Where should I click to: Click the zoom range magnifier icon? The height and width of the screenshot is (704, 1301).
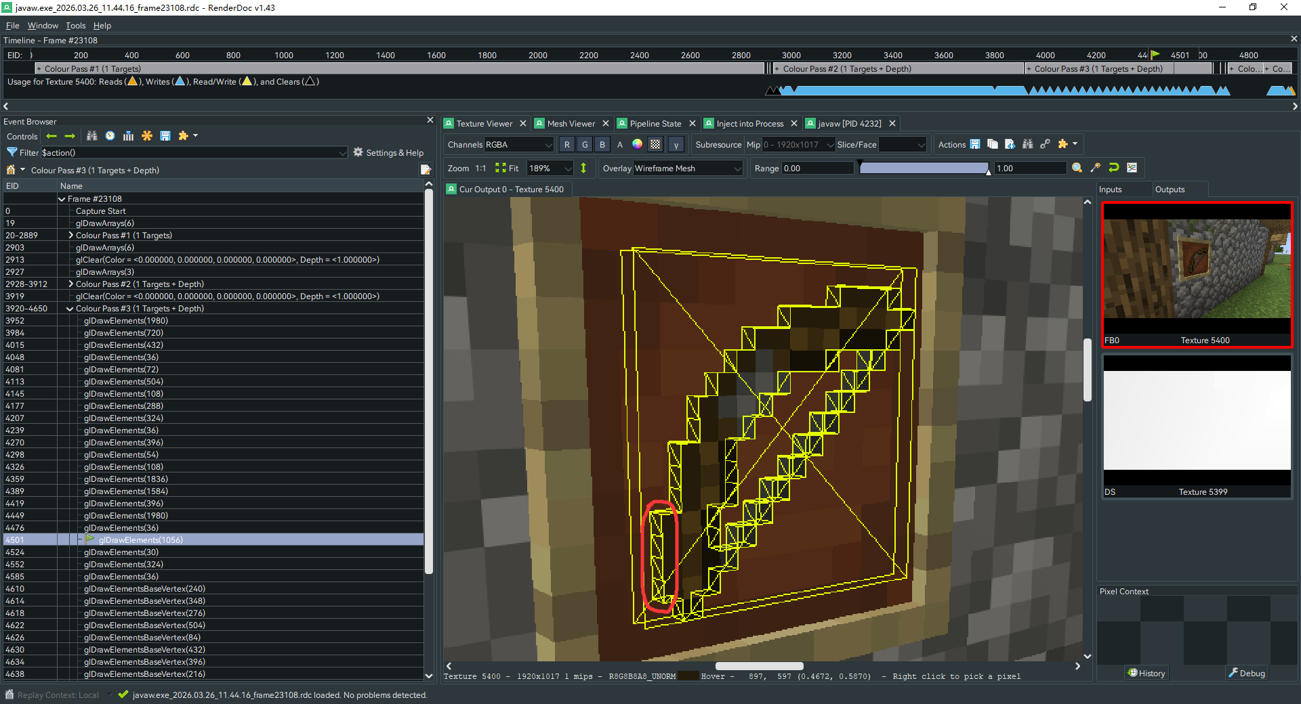[x=1077, y=168]
